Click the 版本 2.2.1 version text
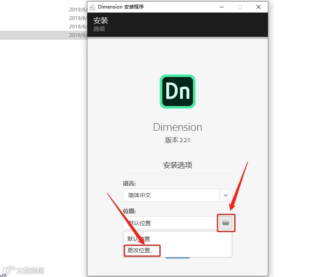The image size is (335, 277). (x=178, y=140)
